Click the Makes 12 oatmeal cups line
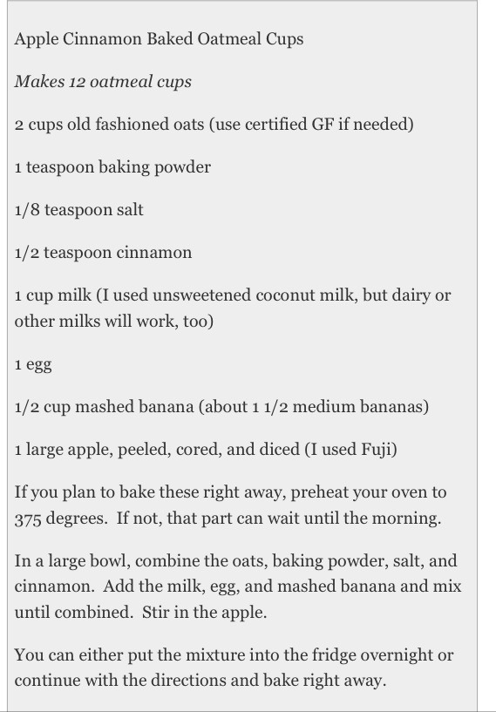Viewport: 496px width, 712px height. (103, 82)
